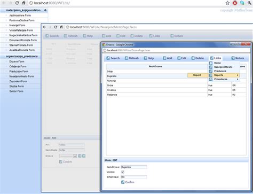Click Edit in the Drzave window toolbar

(x=182, y=58)
